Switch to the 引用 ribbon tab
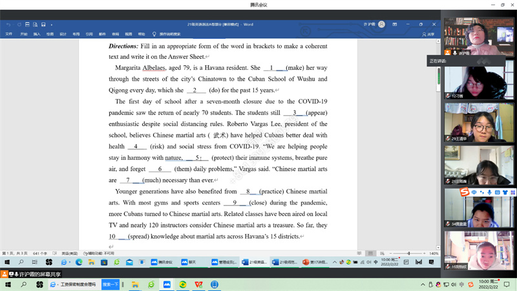This screenshot has width=517, height=291. (x=89, y=34)
